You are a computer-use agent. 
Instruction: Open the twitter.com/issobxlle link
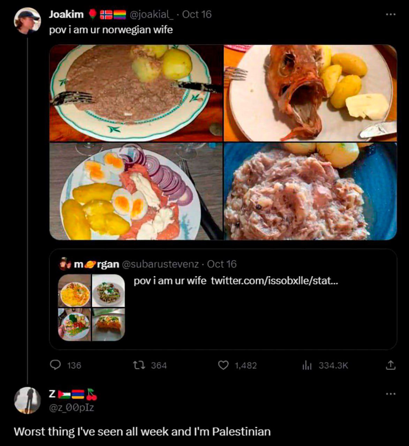click(x=274, y=280)
